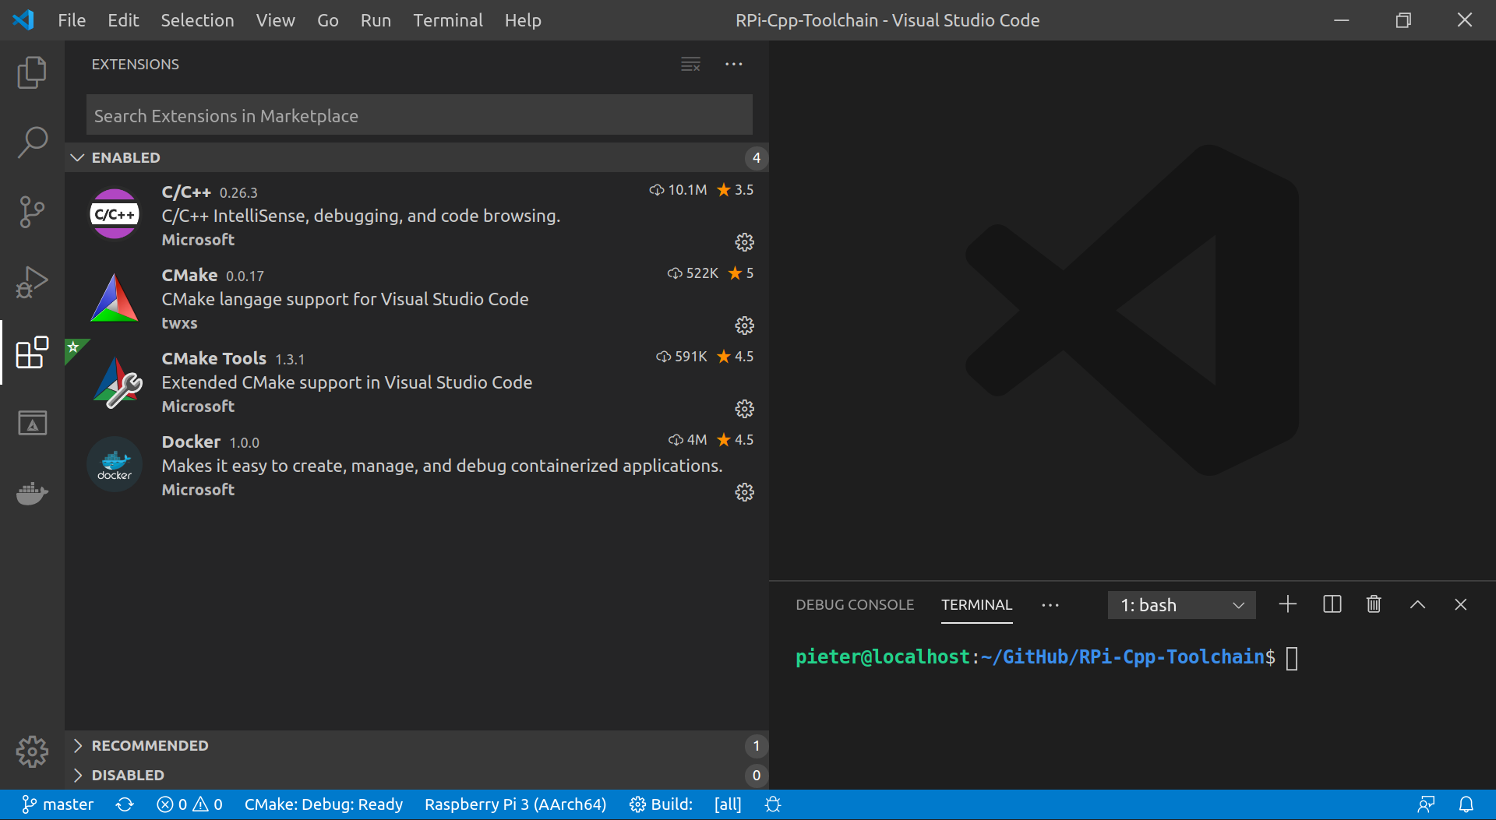Change Raspberry Pi 3 (AArch64) kit
The width and height of the screenshot is (1496, 820).
point(515,804)
